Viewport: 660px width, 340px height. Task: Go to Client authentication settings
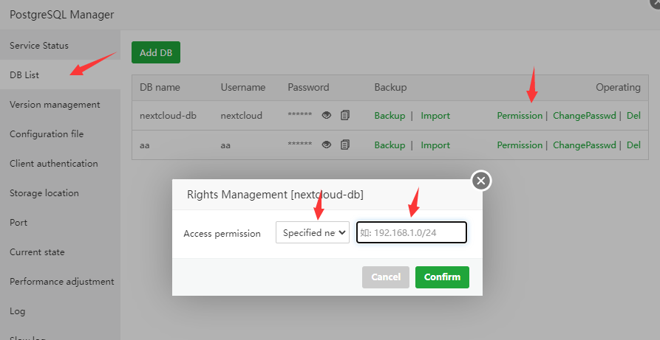53,164
